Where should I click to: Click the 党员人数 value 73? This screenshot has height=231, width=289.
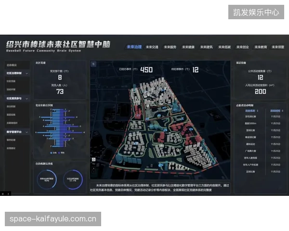coord(60,91)
